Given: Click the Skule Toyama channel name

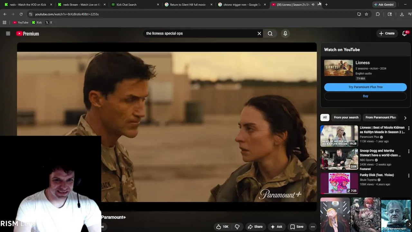Looking at the screenshot, I should click(x=368, y=180).
